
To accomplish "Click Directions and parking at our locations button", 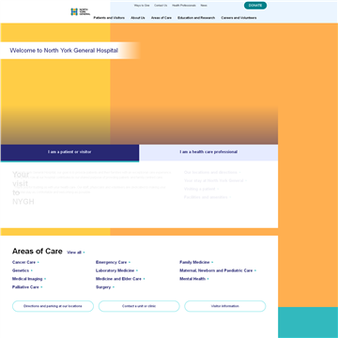I will point(53,306).
